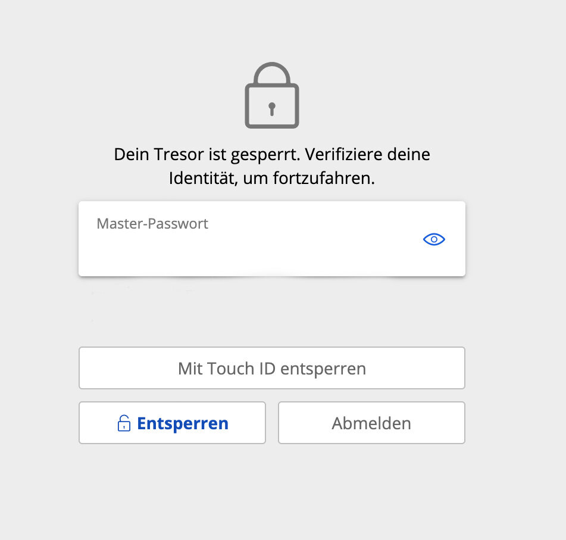Toggle password visibility in the Master-Passwort field
The height and width of the screenshot is (540, 566).
coord(434,239)
